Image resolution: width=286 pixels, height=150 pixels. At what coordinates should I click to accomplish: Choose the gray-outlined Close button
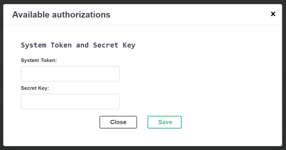coord(118,122)
